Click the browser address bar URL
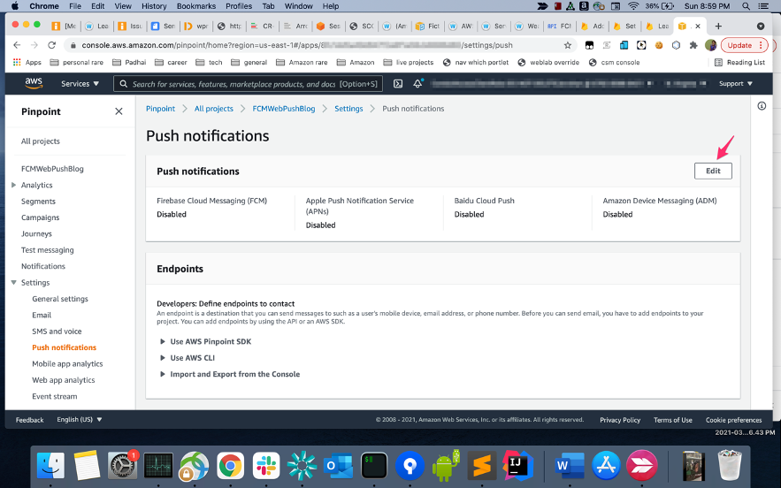Viewport: 781px width, 488px height. click(297, 45)
